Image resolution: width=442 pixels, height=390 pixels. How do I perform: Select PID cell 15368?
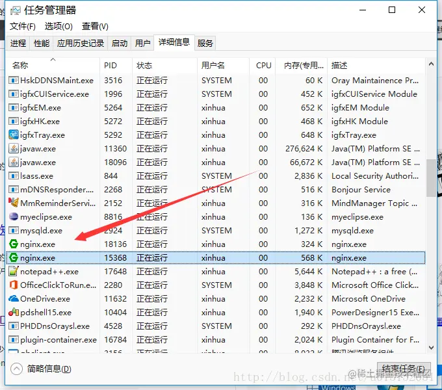[x=115, y=257]
